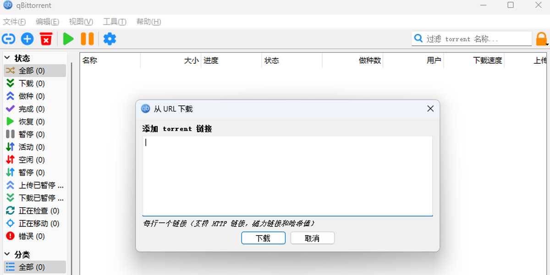Open settings via the gear icon
Image resolution: width=550 pixels, height=275 pixels.
coord(109,39)
